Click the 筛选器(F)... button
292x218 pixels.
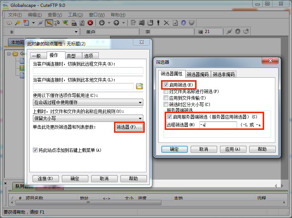(130, 127)
